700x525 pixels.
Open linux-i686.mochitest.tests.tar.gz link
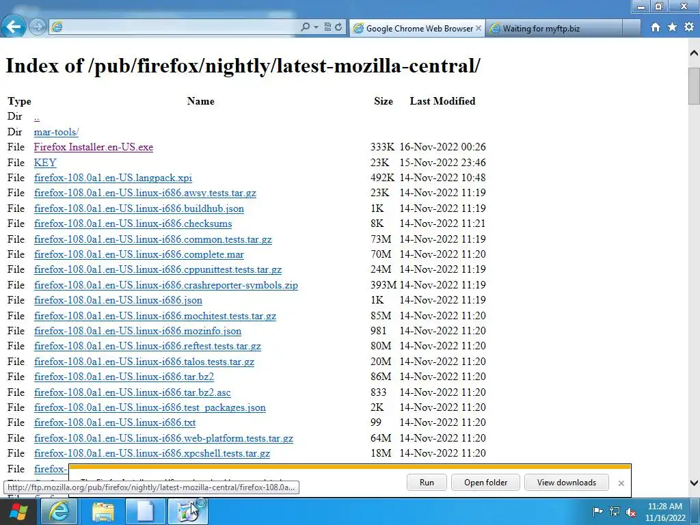coord(155,316)
